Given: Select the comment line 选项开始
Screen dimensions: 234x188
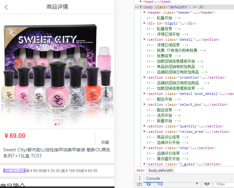Looking at the screenshot, I should pos(163,115).
